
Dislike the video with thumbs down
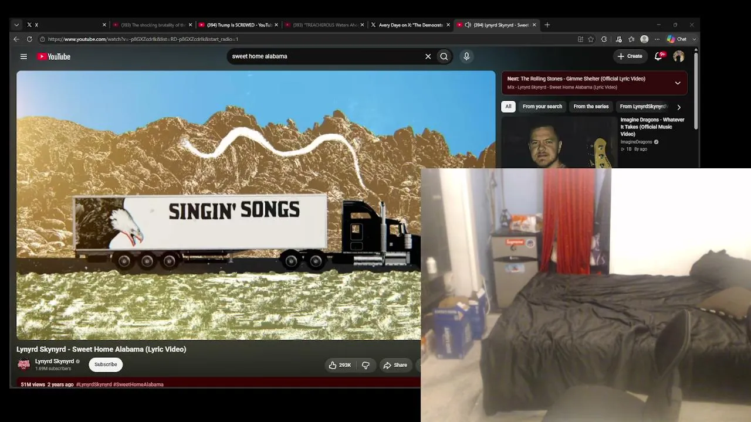[x=366, y=365]
